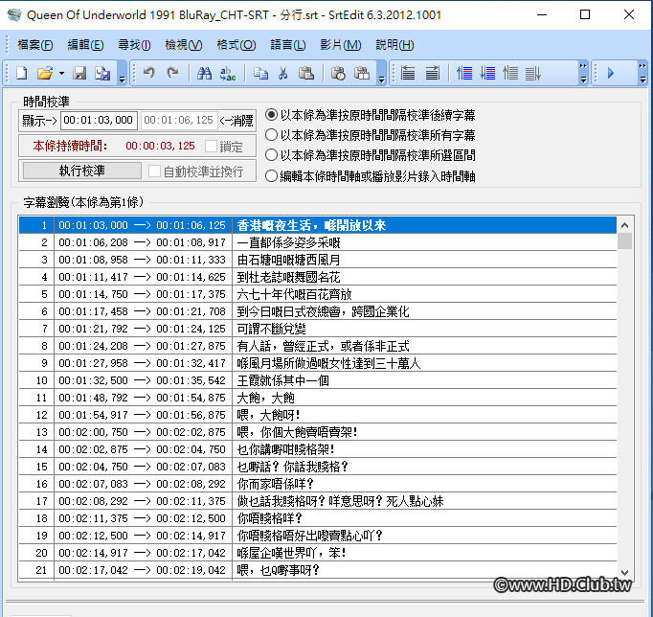Select subtitle row 18 你唔賤格咩
The height and width of the screenshot is (617, 653).
click(x=318, y=518)
